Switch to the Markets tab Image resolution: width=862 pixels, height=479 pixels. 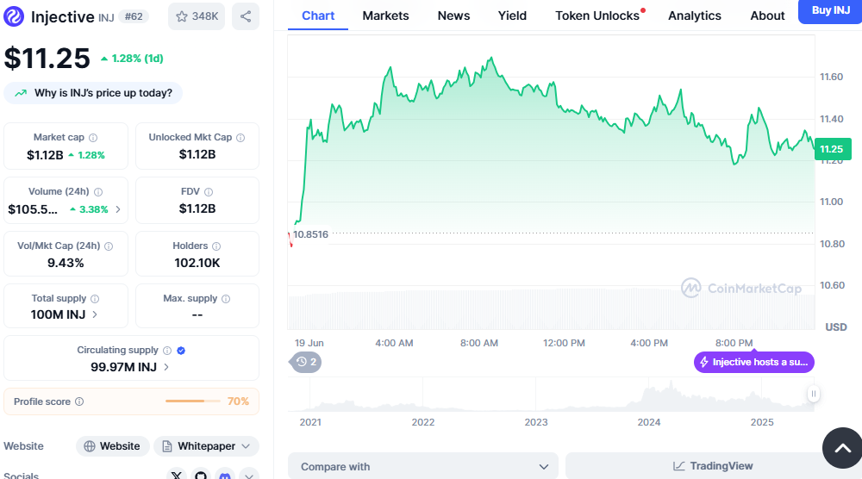point(385,16)
